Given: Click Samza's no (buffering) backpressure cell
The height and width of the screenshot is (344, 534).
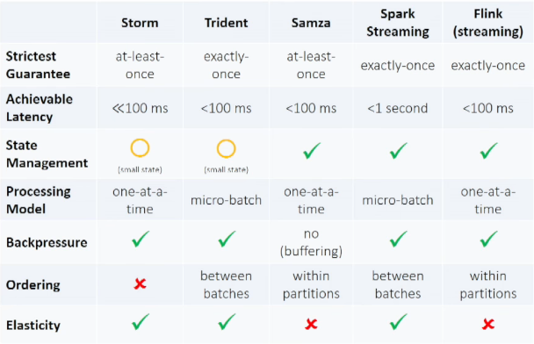Looking at the screenshot, I should [x=311, y=242].
